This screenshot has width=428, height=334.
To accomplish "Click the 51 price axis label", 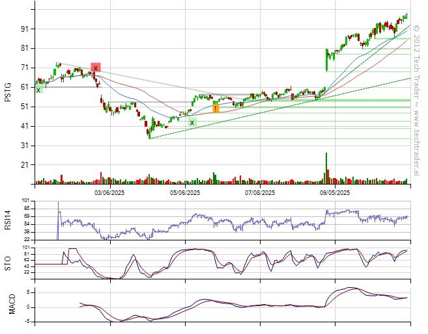I will pyautogui.click(x=25, y=107).
